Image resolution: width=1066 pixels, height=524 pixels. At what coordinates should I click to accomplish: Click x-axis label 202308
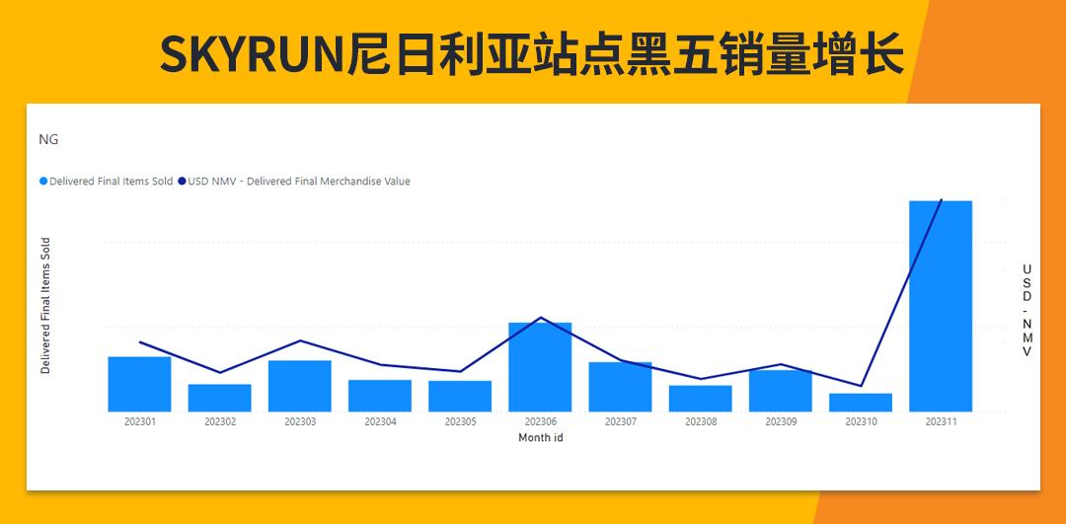point(701,422)
